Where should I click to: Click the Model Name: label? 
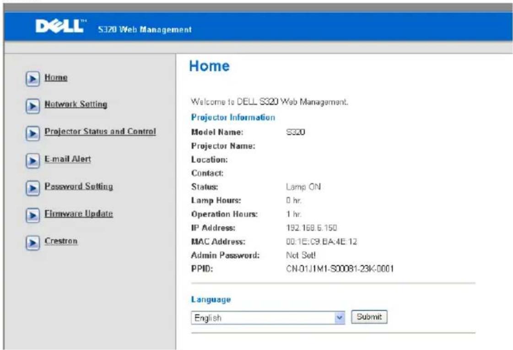click(217, 132)
